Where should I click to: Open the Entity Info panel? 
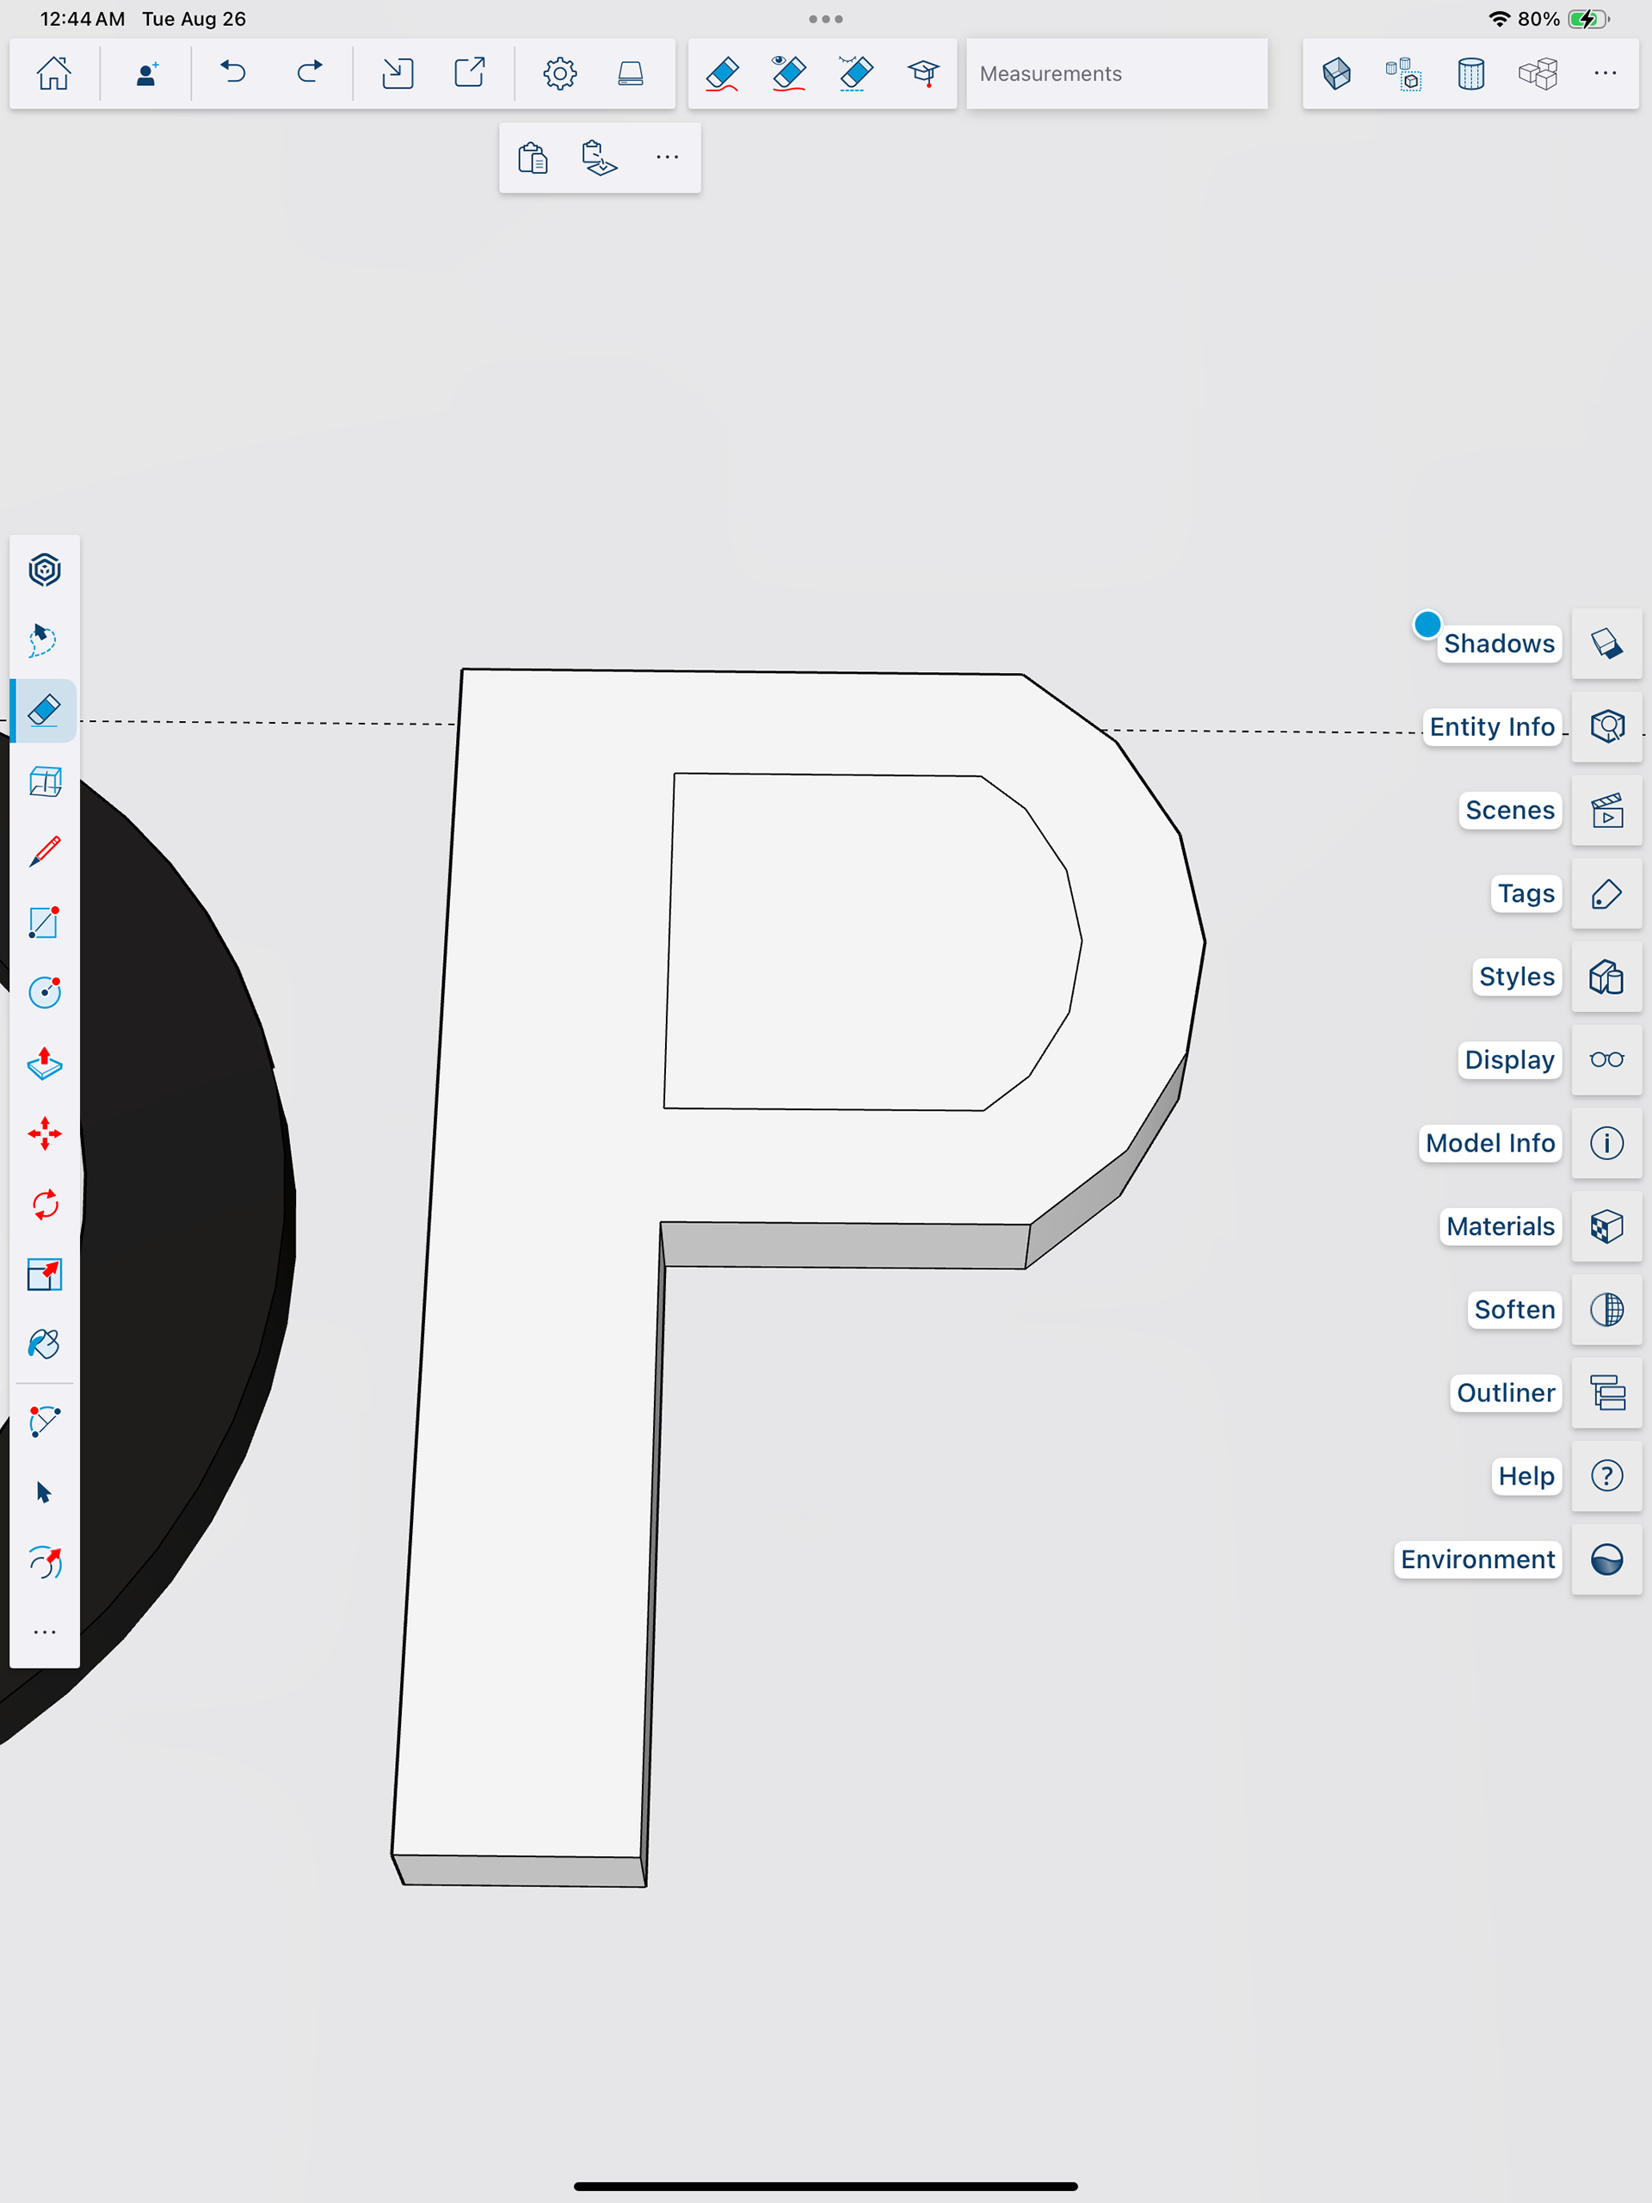point(1606,727)
